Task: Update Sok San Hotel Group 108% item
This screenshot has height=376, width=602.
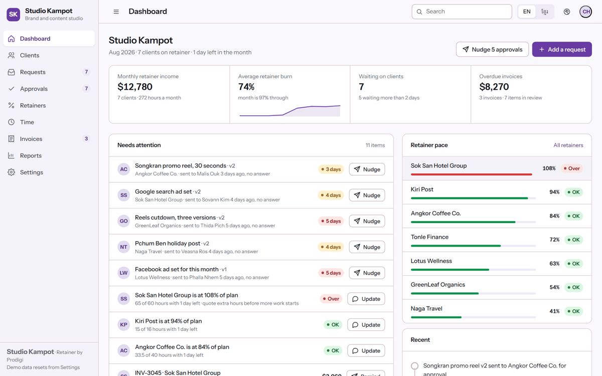Action: click(x=366, y=299)
